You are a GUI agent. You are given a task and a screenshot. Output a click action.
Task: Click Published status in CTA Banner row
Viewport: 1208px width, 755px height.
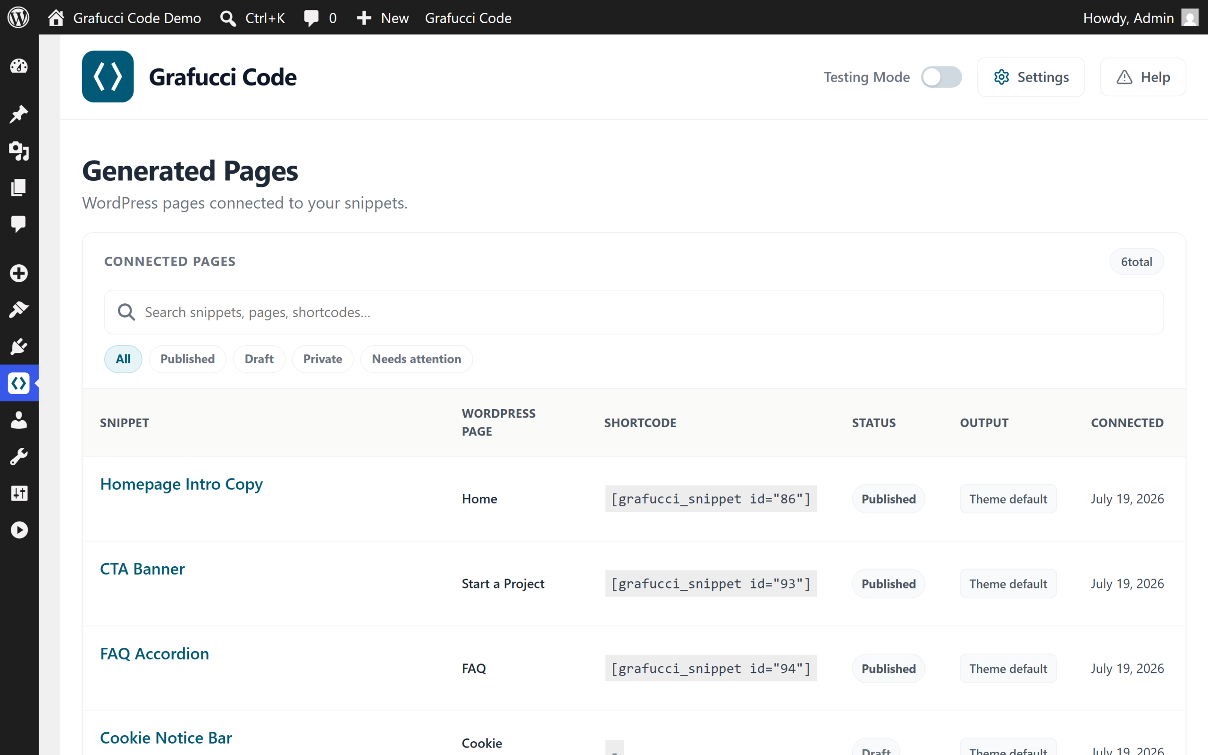[889, 584]
